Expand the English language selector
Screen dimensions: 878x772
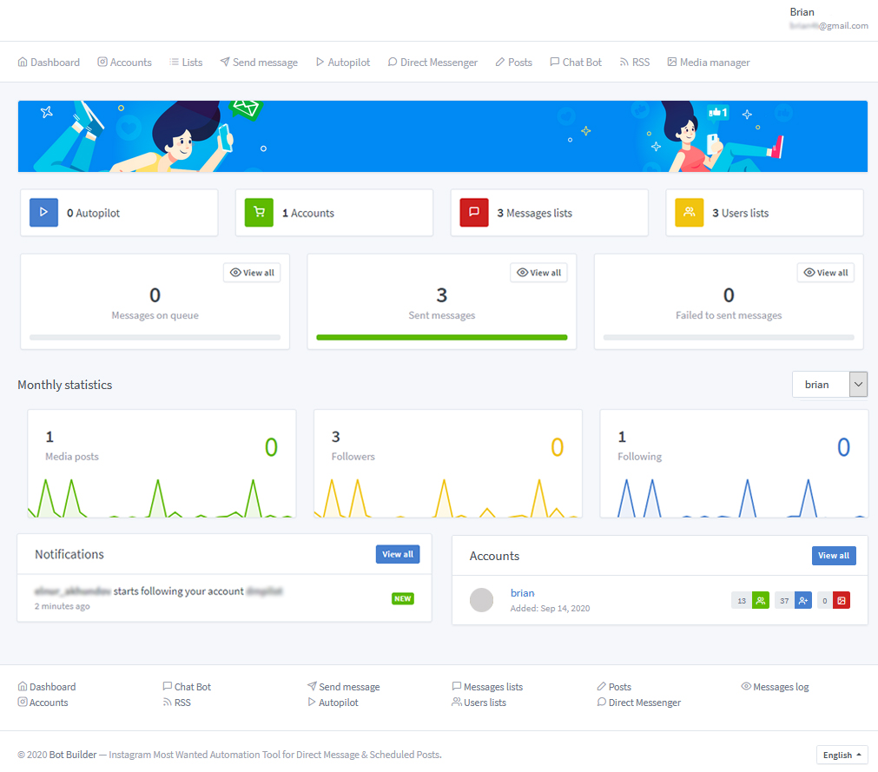coord(842,755)
